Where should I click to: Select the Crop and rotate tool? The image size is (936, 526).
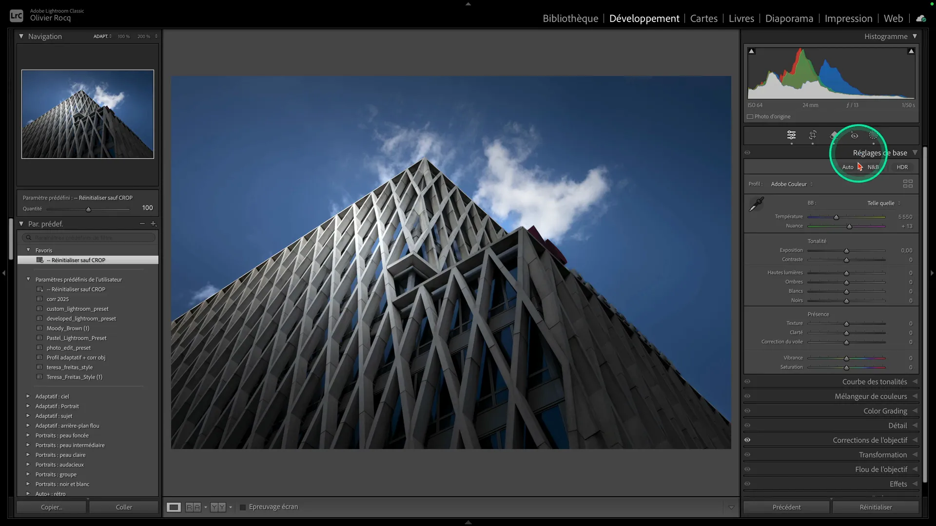813,135
